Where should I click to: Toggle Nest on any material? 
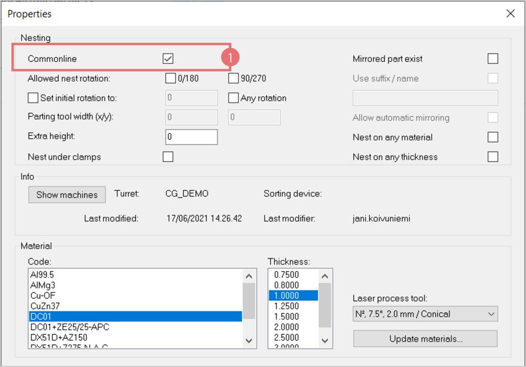(x=493, y=137)
